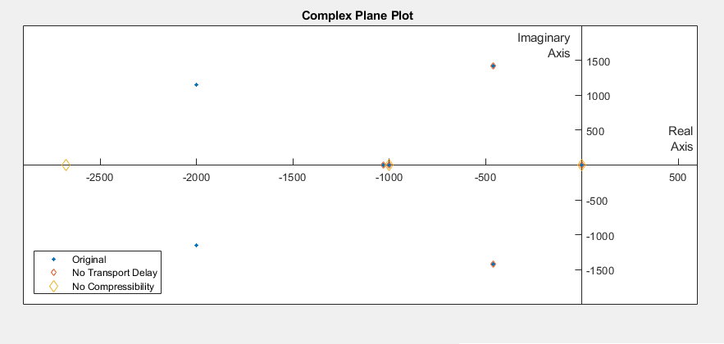Click the 1000 imaginary axis tick label
The height and width of the screenshot is (344, 724).
(599, 96)
